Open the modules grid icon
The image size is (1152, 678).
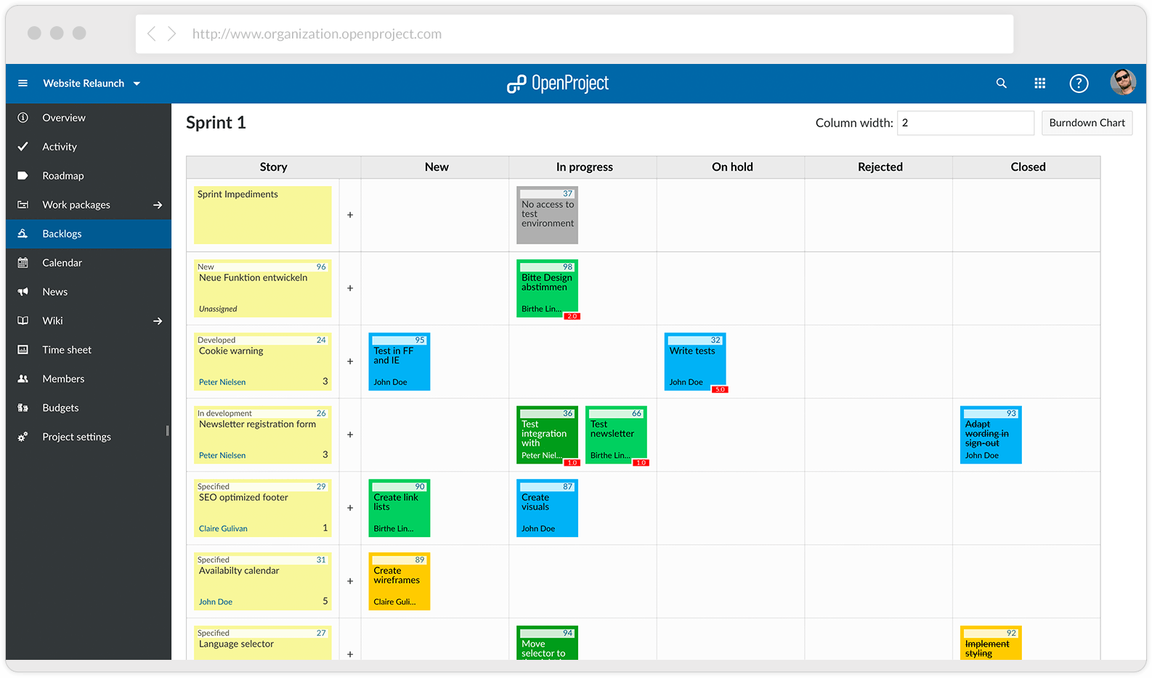point(1039,84)
